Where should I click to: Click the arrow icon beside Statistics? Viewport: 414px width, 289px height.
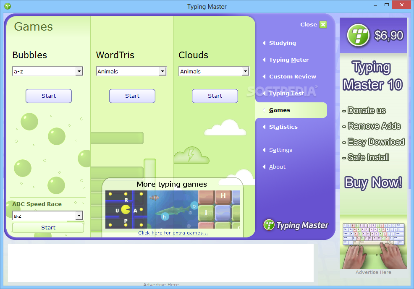click(x=264, y=127)
